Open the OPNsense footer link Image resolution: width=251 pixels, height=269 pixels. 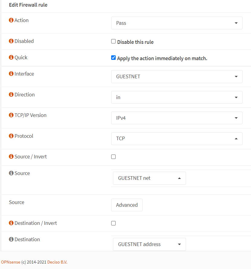[x=11, y=262]
